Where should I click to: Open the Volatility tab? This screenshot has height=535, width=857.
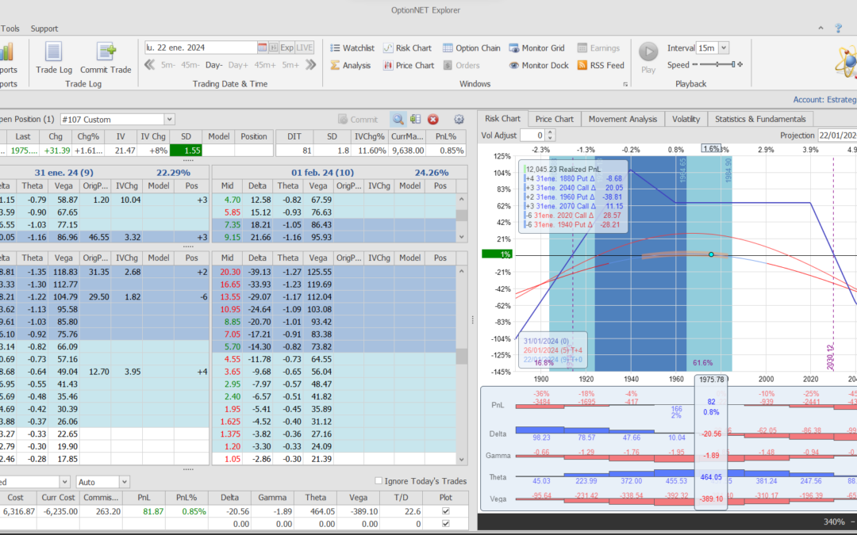tap(686, 119)
